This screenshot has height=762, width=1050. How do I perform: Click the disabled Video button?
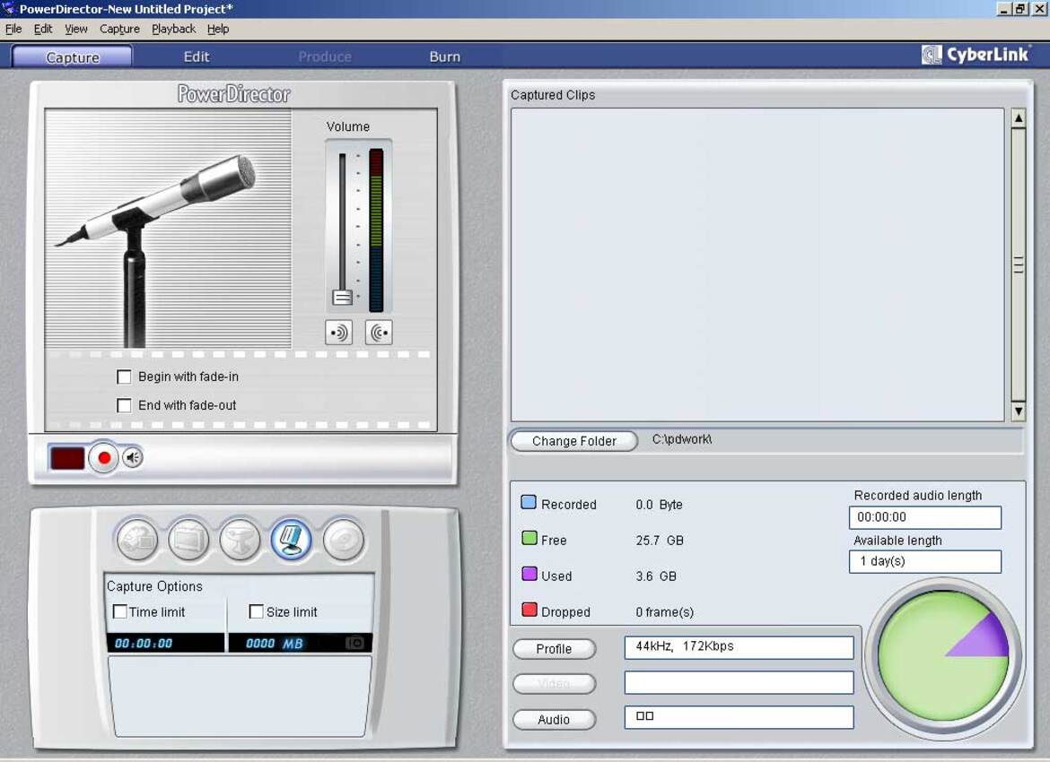coord(554,684)
